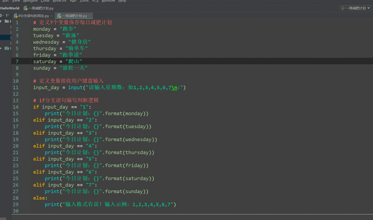
Task: Close the if分支语句的用法.py tab
Action: tap(52, 16)
